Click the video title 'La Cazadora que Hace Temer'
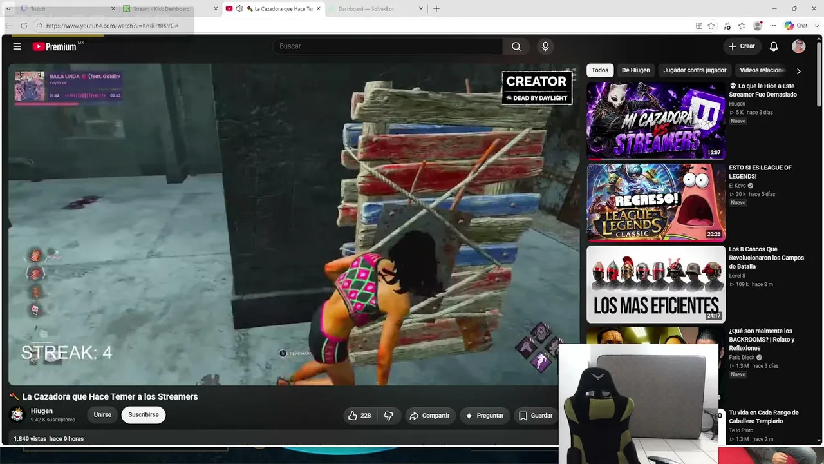 coord(110,397)
